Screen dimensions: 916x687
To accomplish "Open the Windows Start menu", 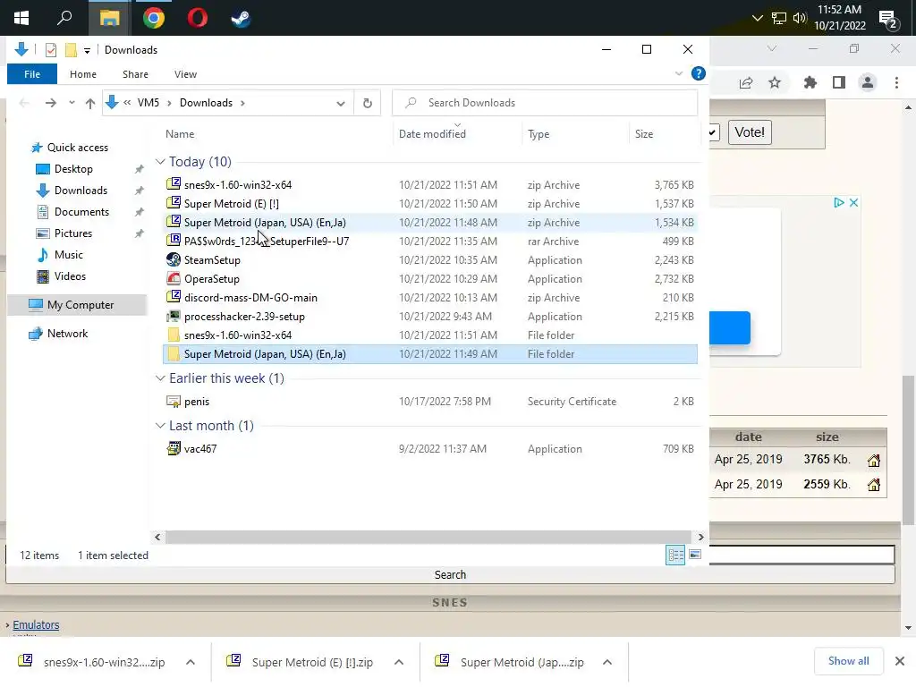I will click(x=21, y=18).
